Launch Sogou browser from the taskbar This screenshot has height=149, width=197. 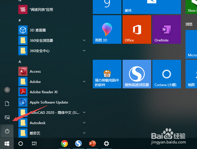click(78, 144)
